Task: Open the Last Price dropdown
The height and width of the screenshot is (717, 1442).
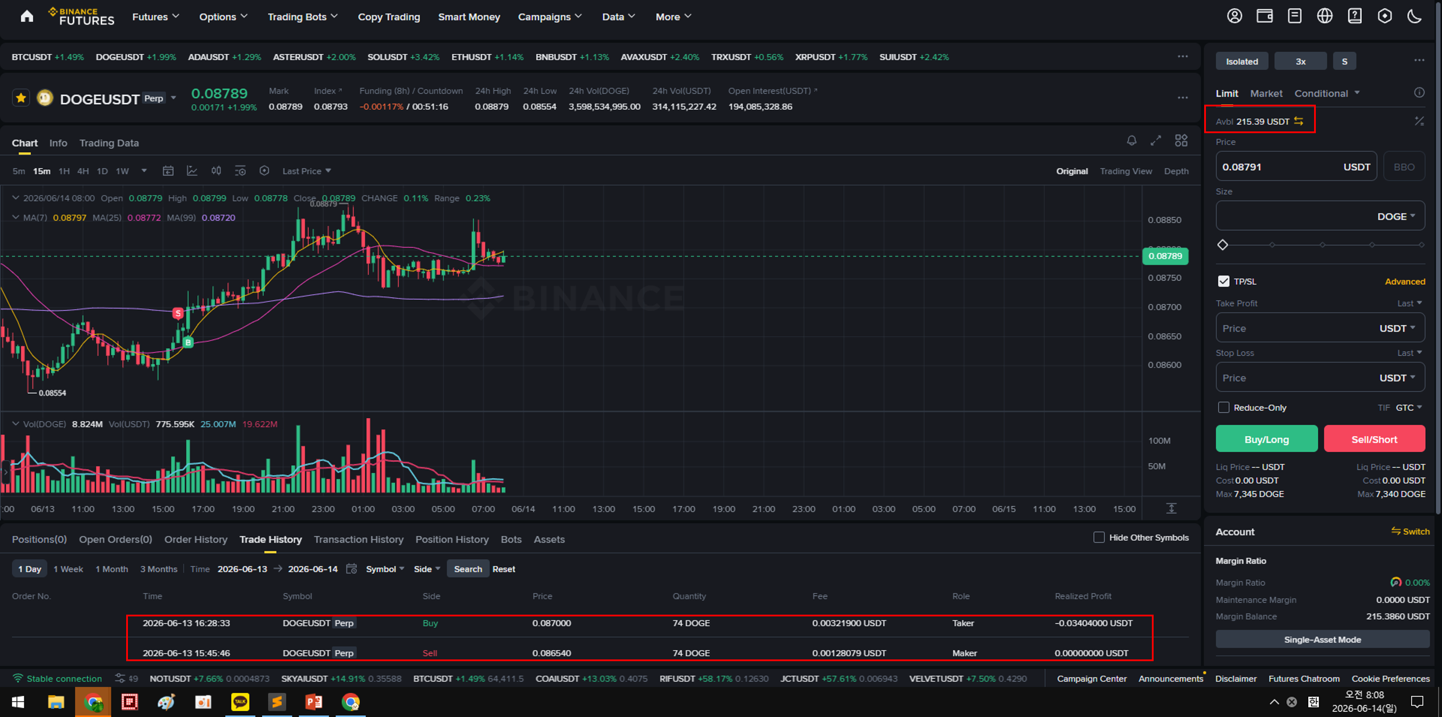Action: (x=306, y=171)
